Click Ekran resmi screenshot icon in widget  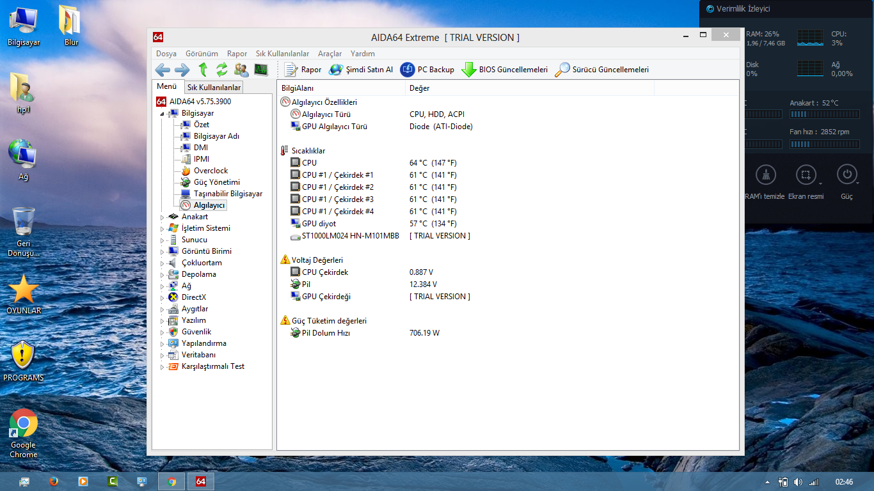[806, 175]
